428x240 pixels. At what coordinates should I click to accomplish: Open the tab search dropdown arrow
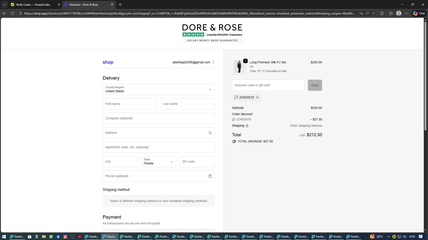coord(4,5)
